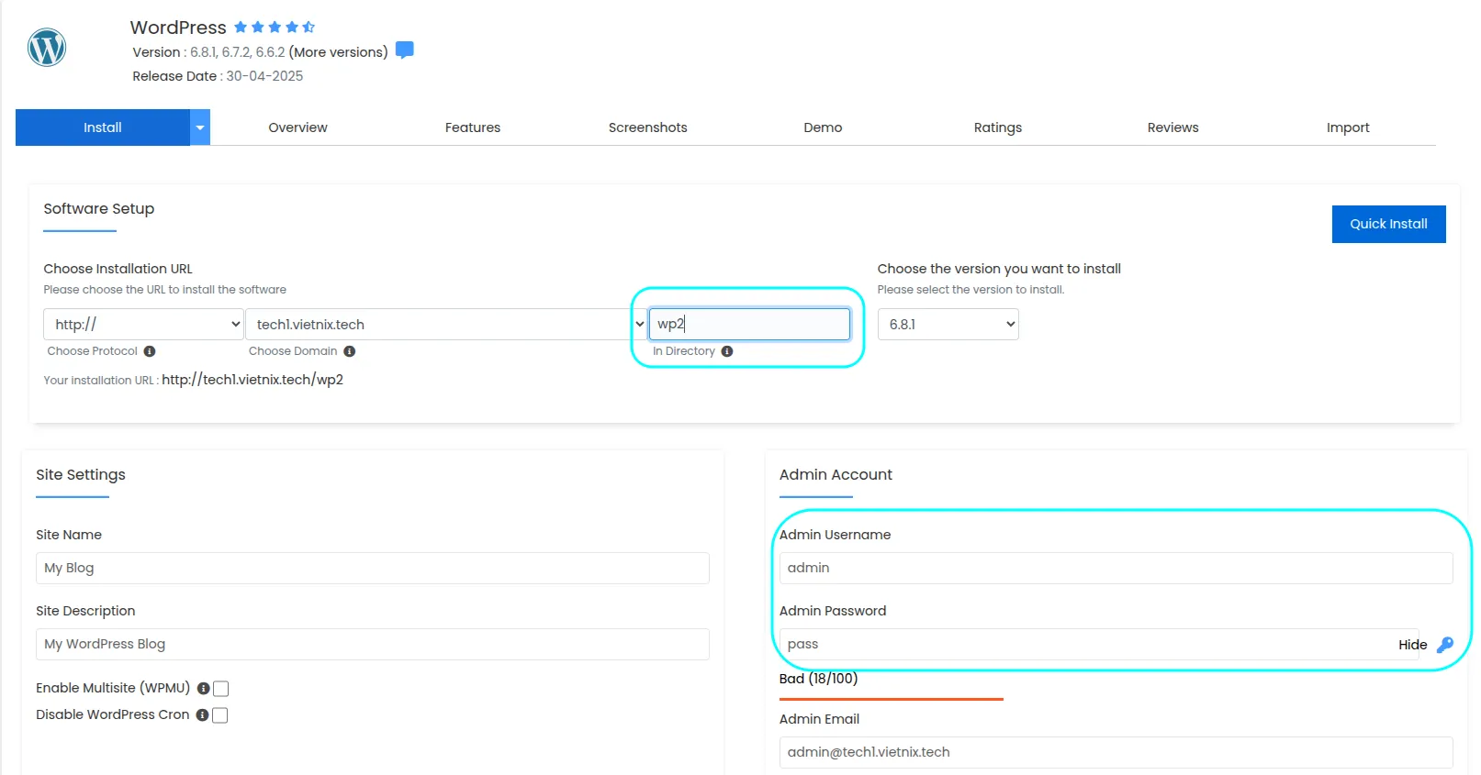Open the http:// protocol dropdown
1481x775 pixels.
[x=143, y=325]
